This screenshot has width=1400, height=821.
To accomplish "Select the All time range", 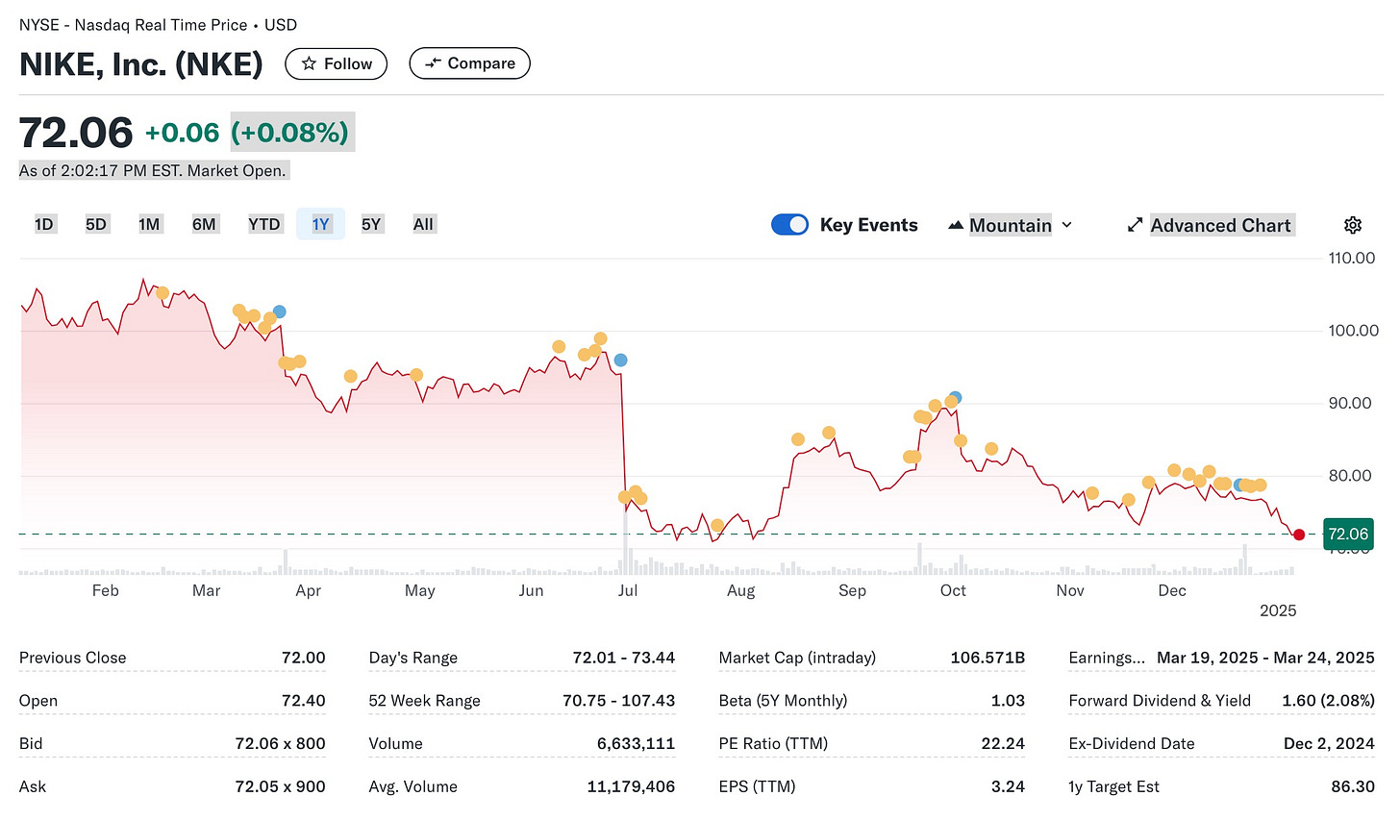I will pos(423,224).
